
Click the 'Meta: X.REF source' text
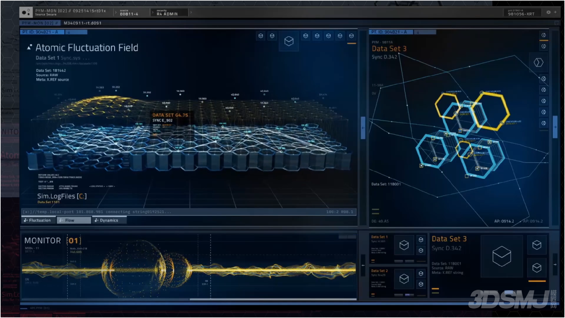click(x=52, y=80)
